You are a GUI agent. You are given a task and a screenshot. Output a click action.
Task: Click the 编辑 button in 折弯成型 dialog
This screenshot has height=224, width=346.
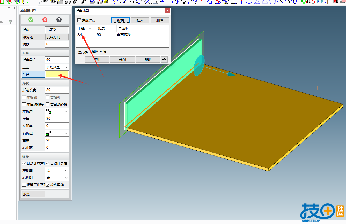coord(120,20)
